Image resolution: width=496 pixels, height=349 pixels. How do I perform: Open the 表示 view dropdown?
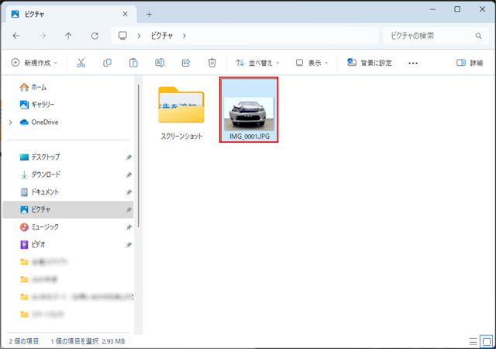coord(312,63)
